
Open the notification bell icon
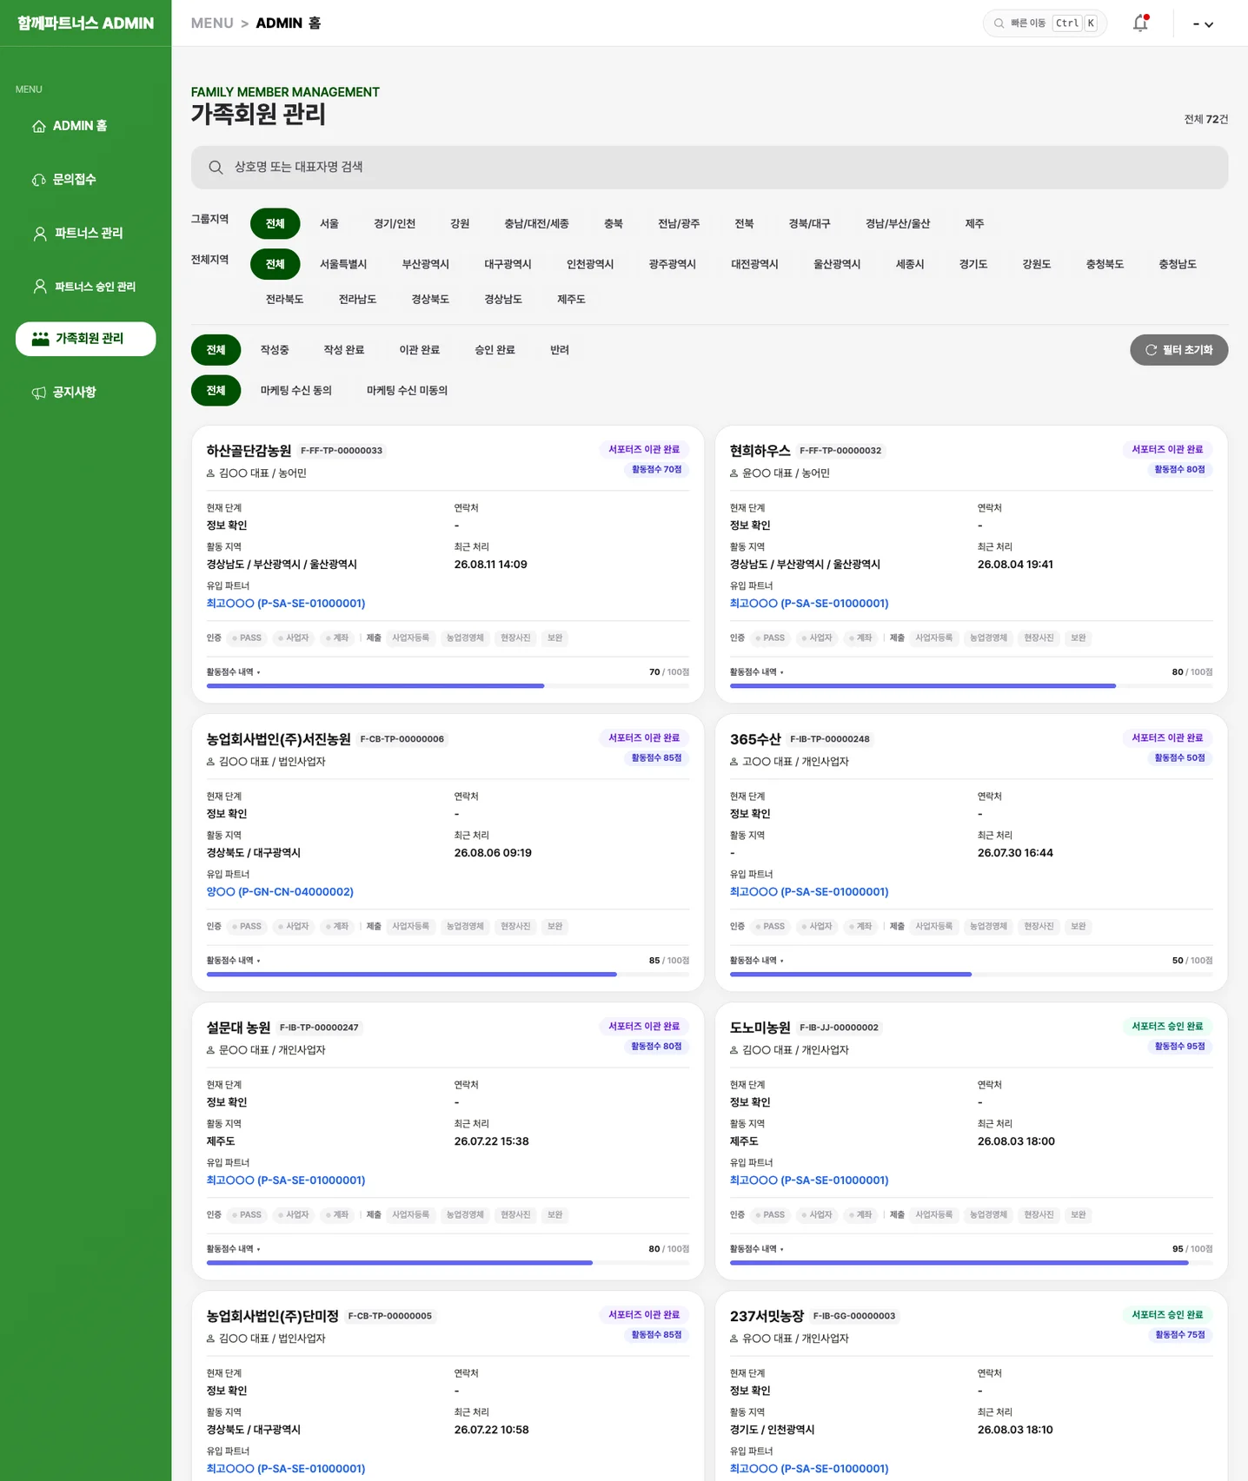click(1140, 23)
